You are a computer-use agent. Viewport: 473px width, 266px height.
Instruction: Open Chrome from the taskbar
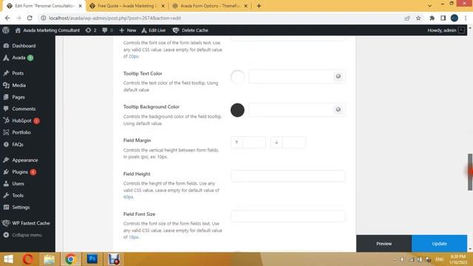point(70,259)
